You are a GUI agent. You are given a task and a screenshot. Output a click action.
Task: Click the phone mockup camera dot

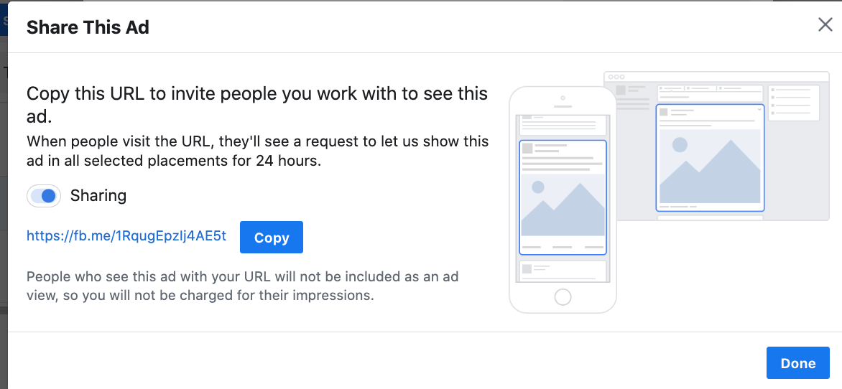pos(563,98)
